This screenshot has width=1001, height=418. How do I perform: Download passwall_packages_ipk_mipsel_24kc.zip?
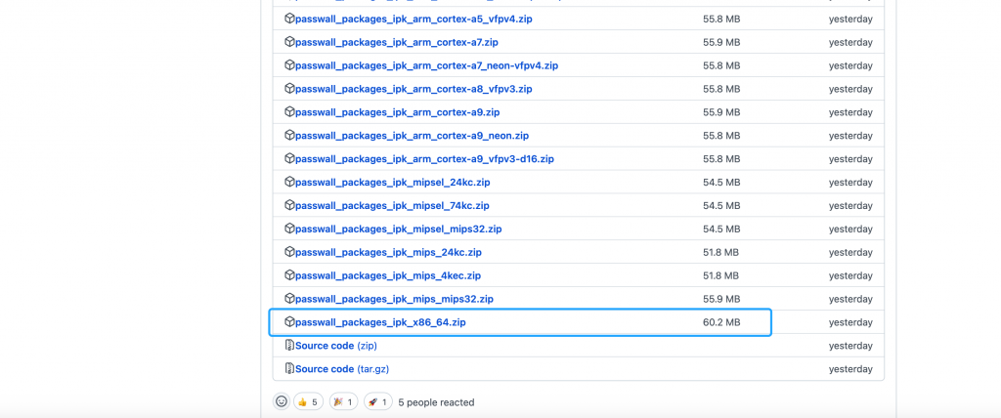pos(393,183)
